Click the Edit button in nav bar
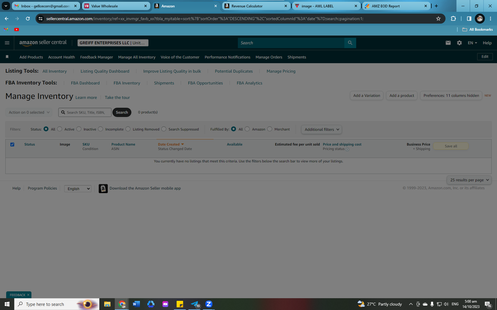Image resolution: width=497 pixels, height=310 pixels. click(x=485, y=56)
